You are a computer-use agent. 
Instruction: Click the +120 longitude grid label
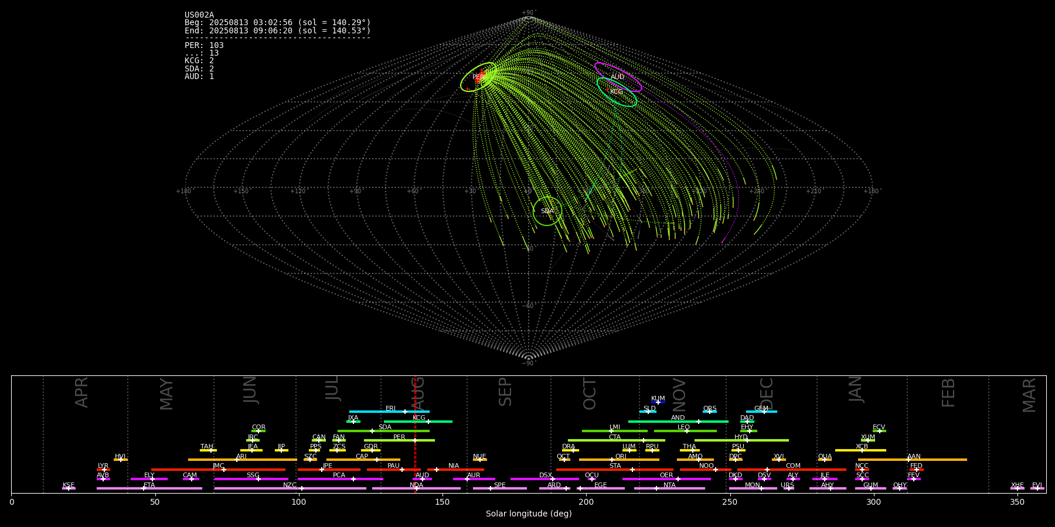pyautogui.click(x=298, y=191)
